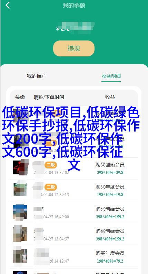The image size is (148, 274).
Task: Click the 198*40%=79.2 earnings amount
Action: click(x=110, y=261)
